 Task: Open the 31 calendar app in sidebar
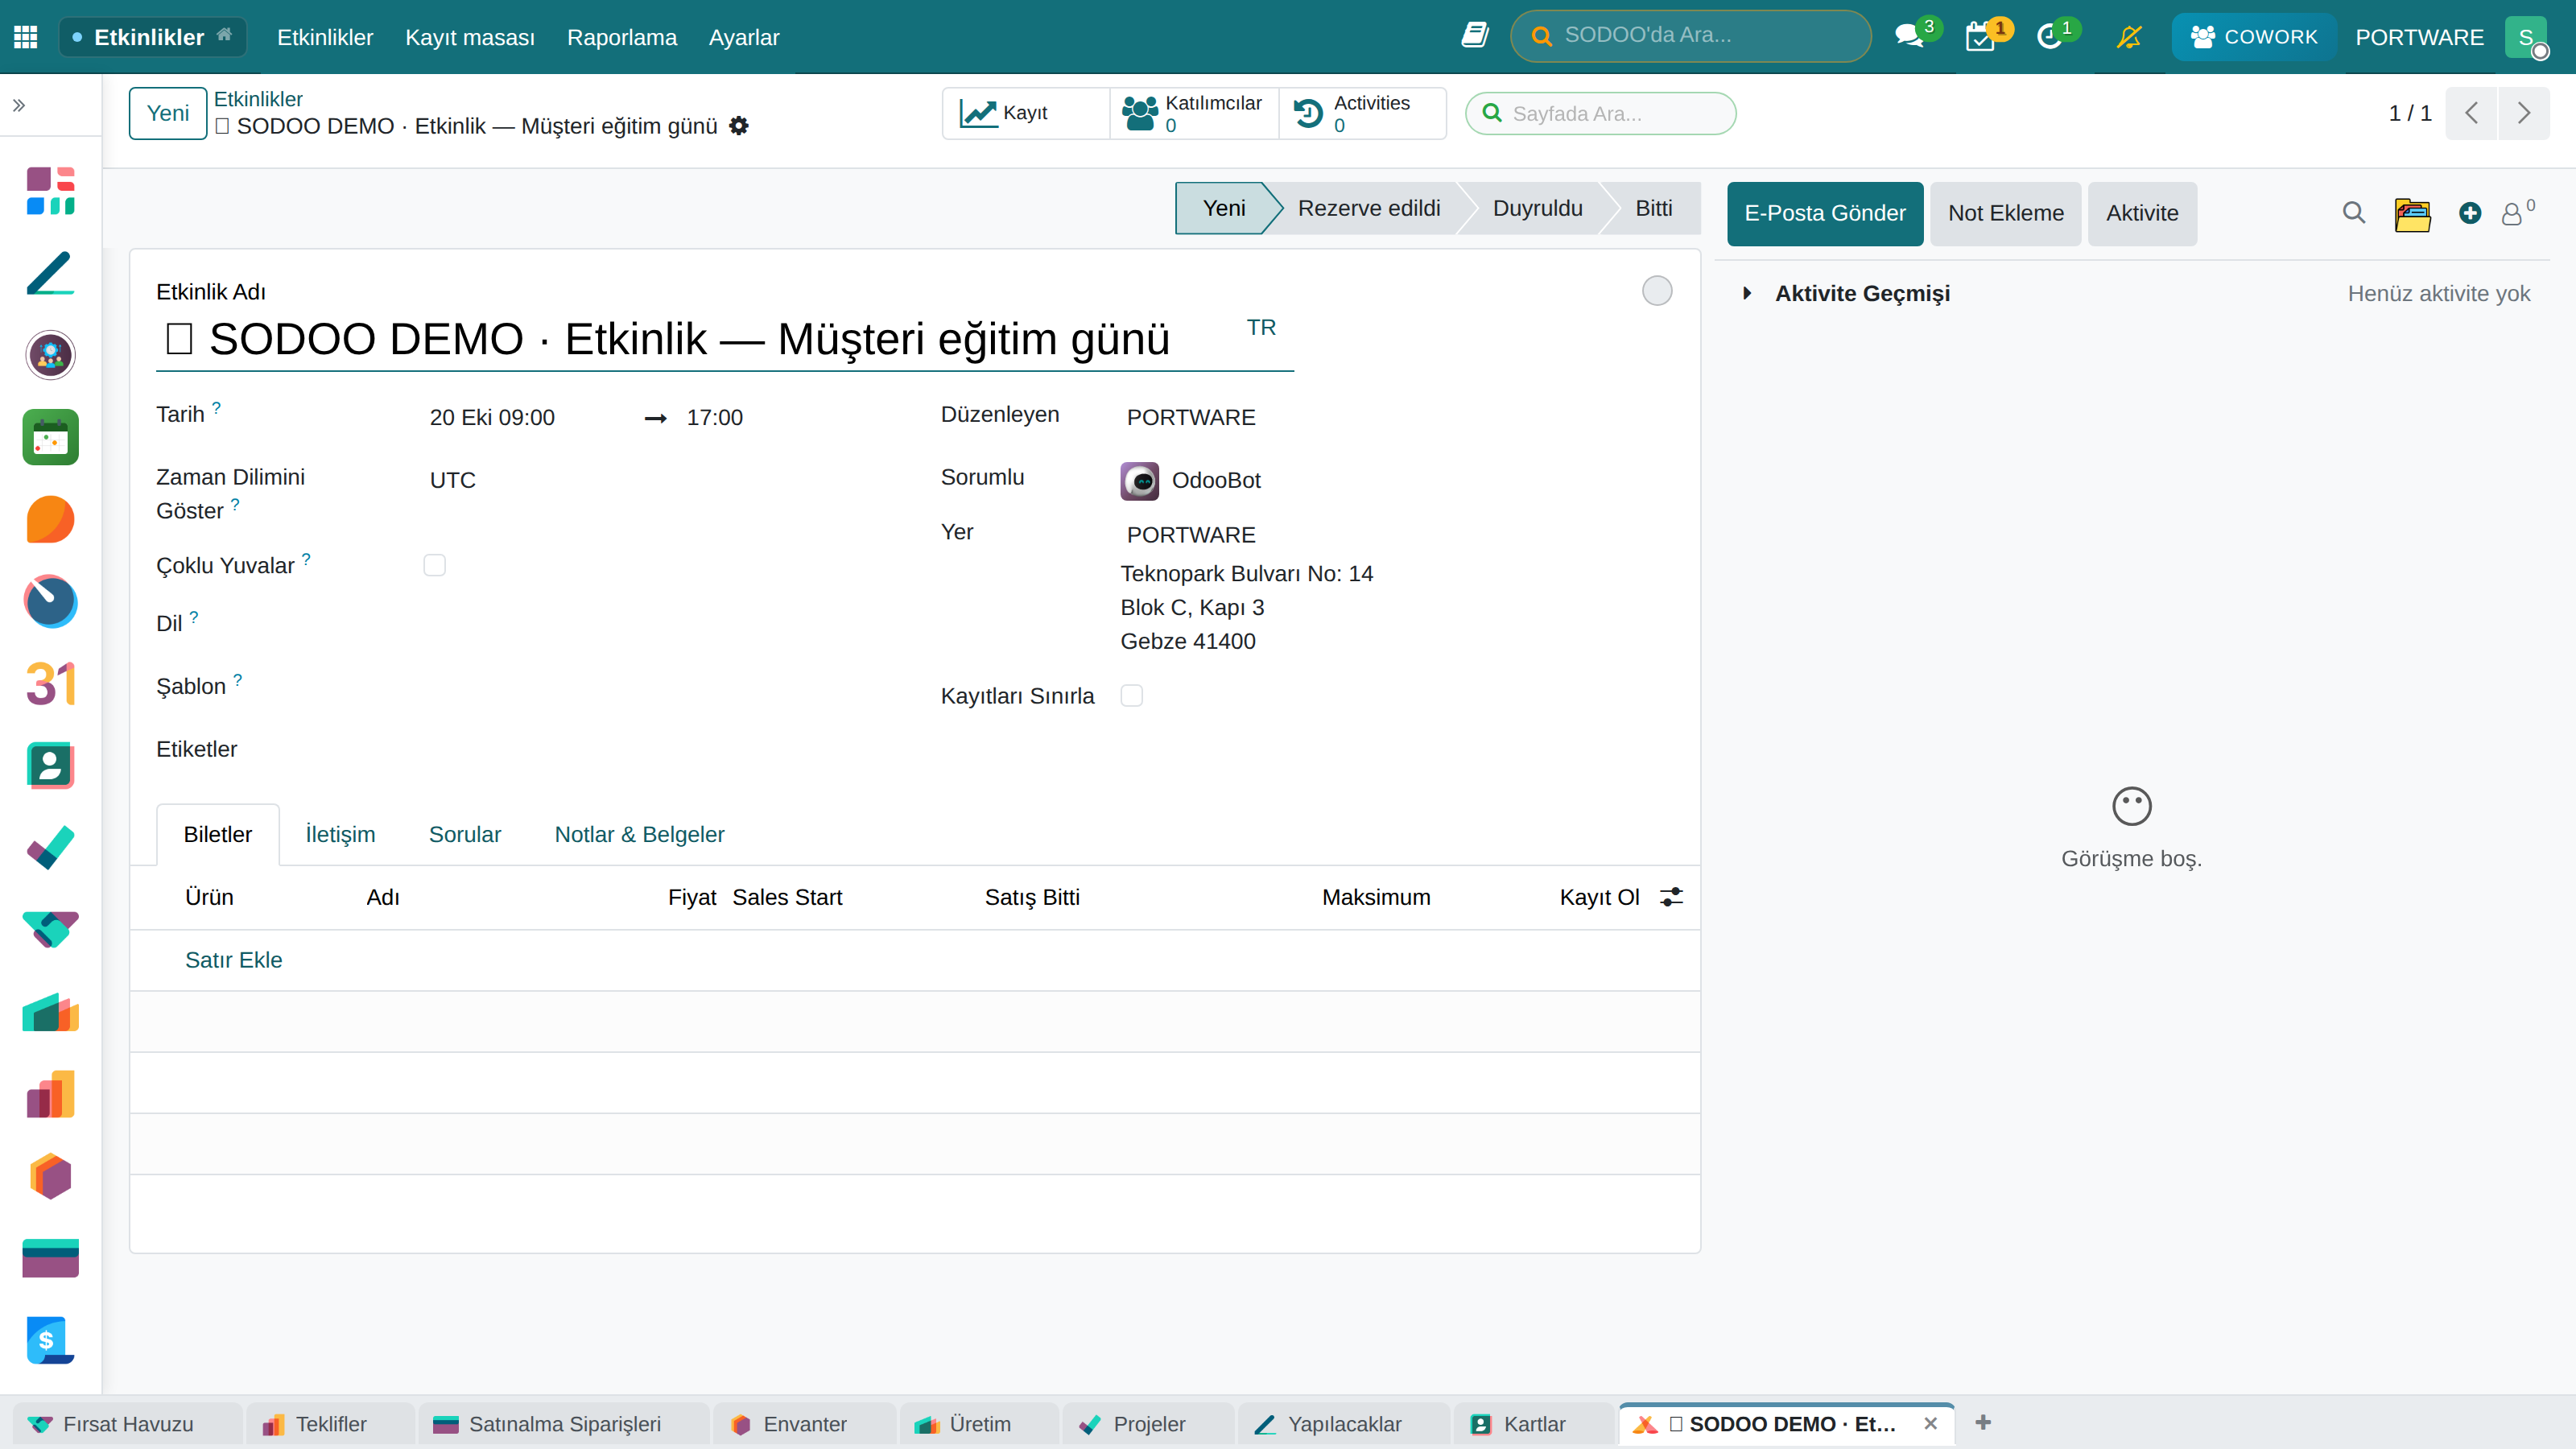[50, 684]
